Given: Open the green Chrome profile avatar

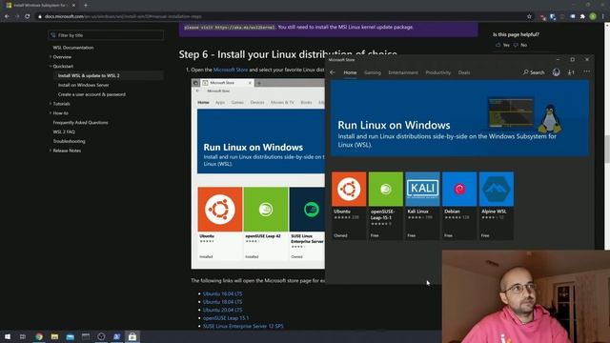Looking at the screenshot, I should coord(593,16).
